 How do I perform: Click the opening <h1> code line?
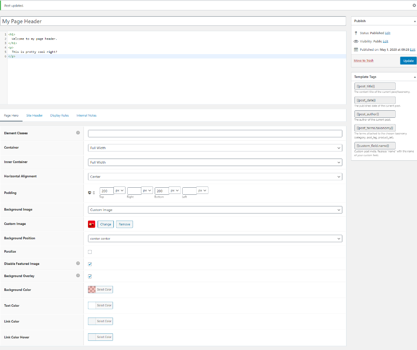[12, 35]
